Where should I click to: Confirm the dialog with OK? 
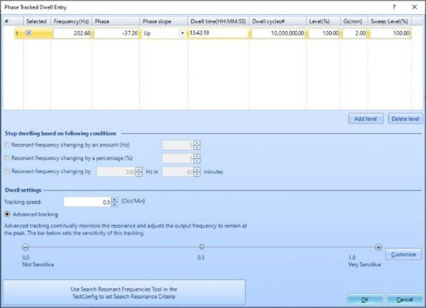(365, 300)
